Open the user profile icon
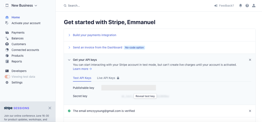 click(254, 5)
